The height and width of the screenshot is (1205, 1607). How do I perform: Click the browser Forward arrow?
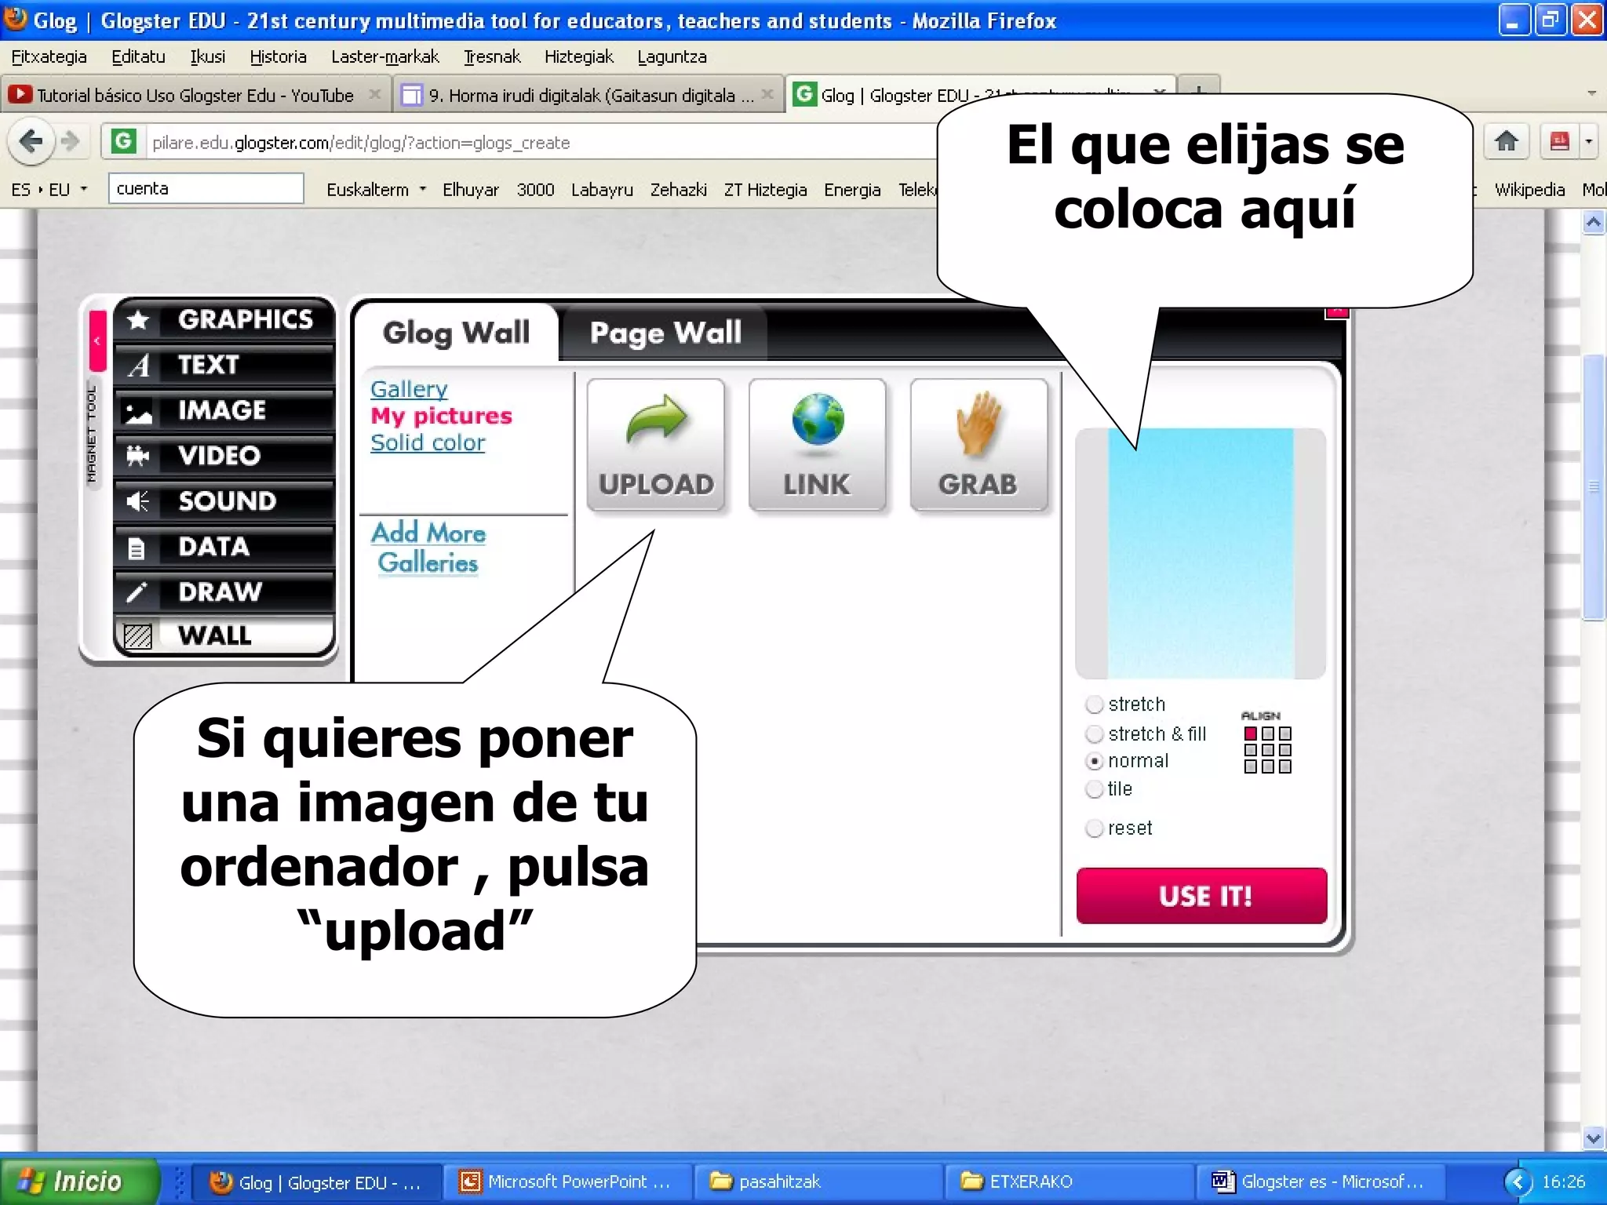point(71,142)
